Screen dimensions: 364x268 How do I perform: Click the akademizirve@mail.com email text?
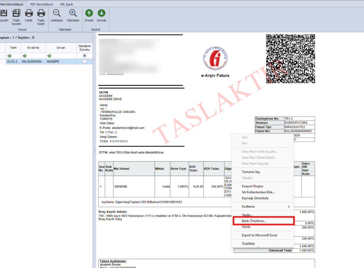point(128,128)
